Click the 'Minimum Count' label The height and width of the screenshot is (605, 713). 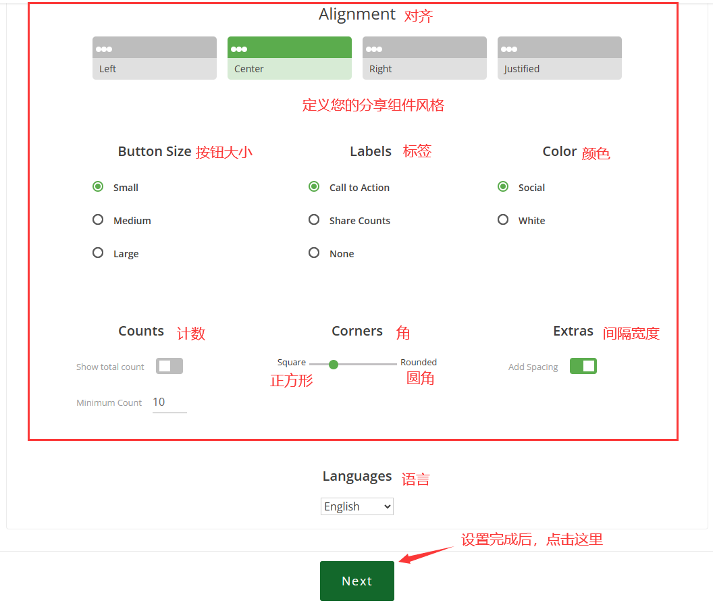pyautogui.click(x=109, y=403)
